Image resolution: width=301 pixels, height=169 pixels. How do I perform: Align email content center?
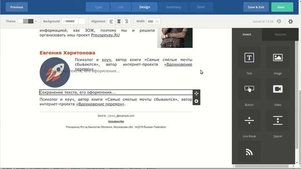[x=119, y=22]
